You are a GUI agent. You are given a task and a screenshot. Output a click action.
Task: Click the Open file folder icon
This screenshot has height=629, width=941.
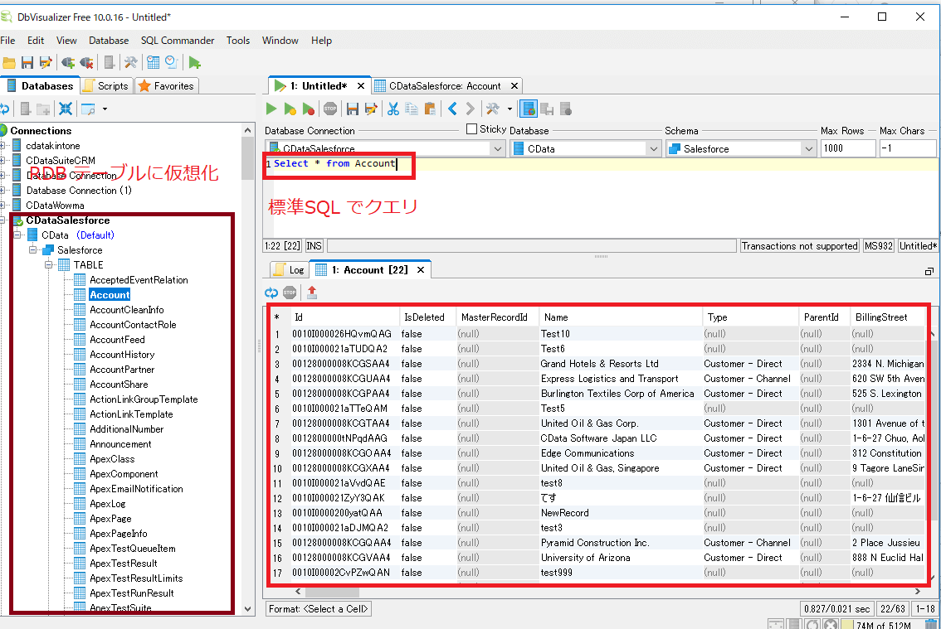[x=9, y=62]
